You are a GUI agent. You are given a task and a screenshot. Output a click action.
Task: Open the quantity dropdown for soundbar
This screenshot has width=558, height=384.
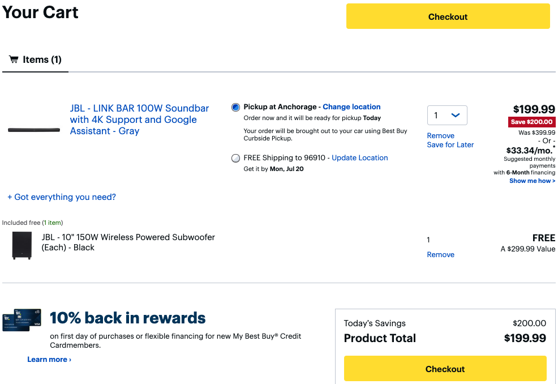pyautogui.click(x=447, y=116)
